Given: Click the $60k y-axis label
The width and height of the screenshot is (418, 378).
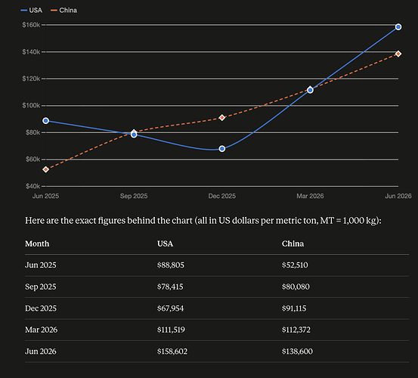Looking at the screenshot, I should (33, 160).
